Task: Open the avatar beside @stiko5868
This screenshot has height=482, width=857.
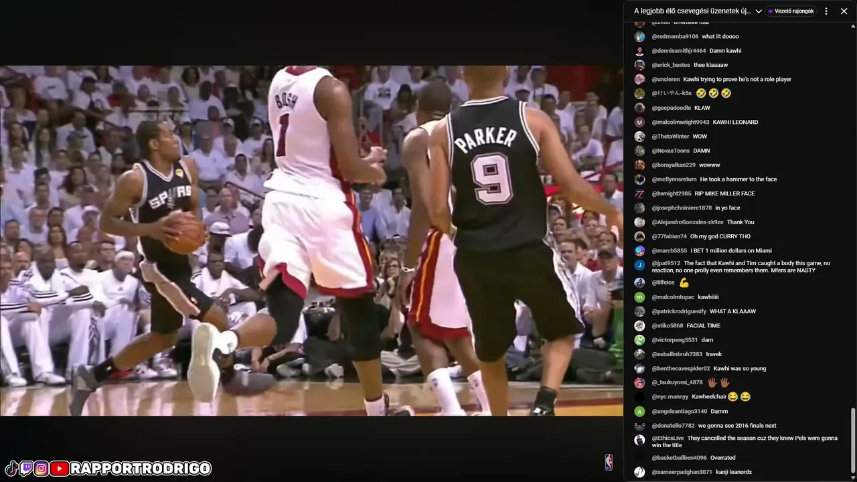Action: click(x=639, y=325)
